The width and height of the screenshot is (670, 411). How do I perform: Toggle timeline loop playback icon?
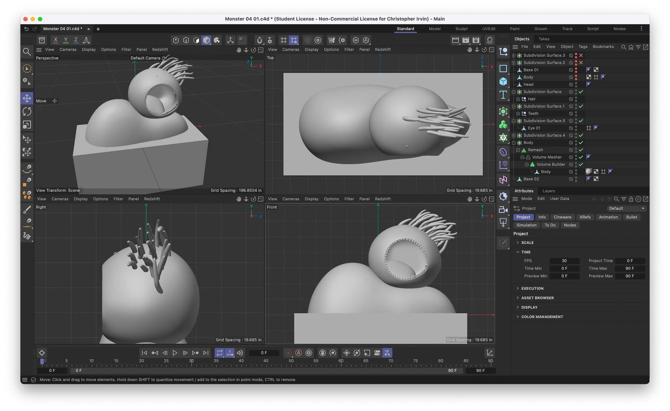click(x=219, y=353)
